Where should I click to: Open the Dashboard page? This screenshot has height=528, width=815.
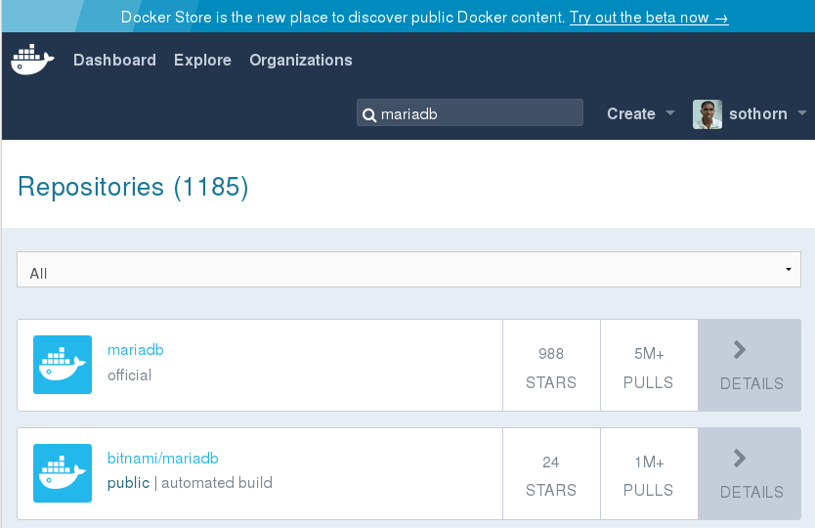[x=114, y=60]
